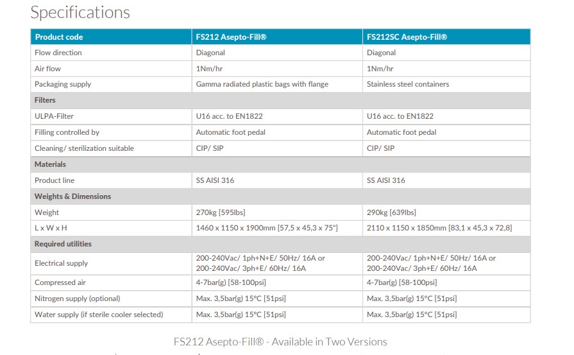The width and height of the screenshot is (574, 355).
Task: Select the Gamma radiated plastic bags cell
Action: [x=262, y=84]
